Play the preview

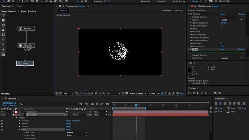tap(198, 93)
